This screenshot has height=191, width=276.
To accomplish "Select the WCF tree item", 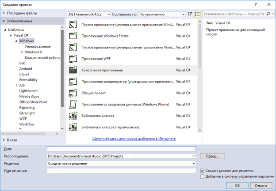I will coord(23,119).
